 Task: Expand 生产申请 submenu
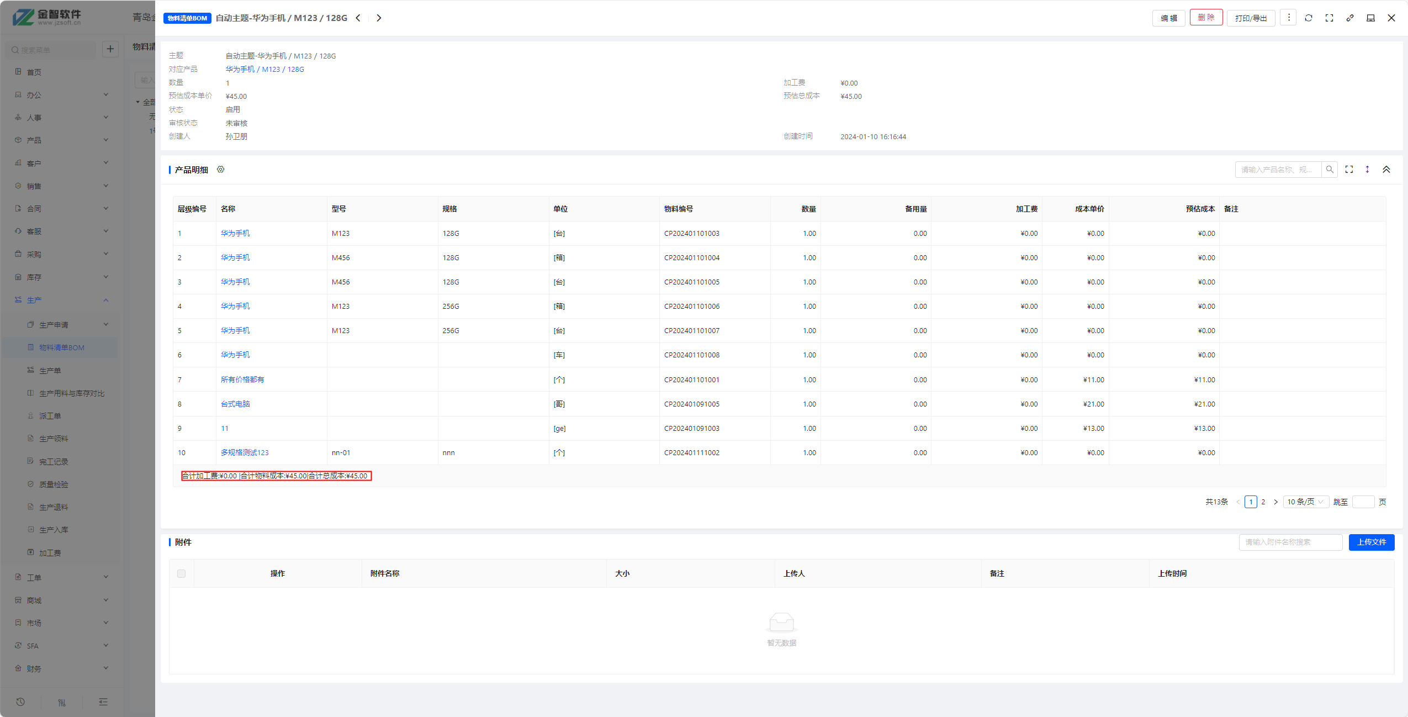[61, 325]
